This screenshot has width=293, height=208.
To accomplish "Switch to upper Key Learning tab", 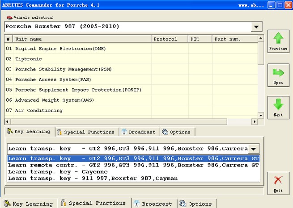I will pyautogui.click(x=29, y=132).
